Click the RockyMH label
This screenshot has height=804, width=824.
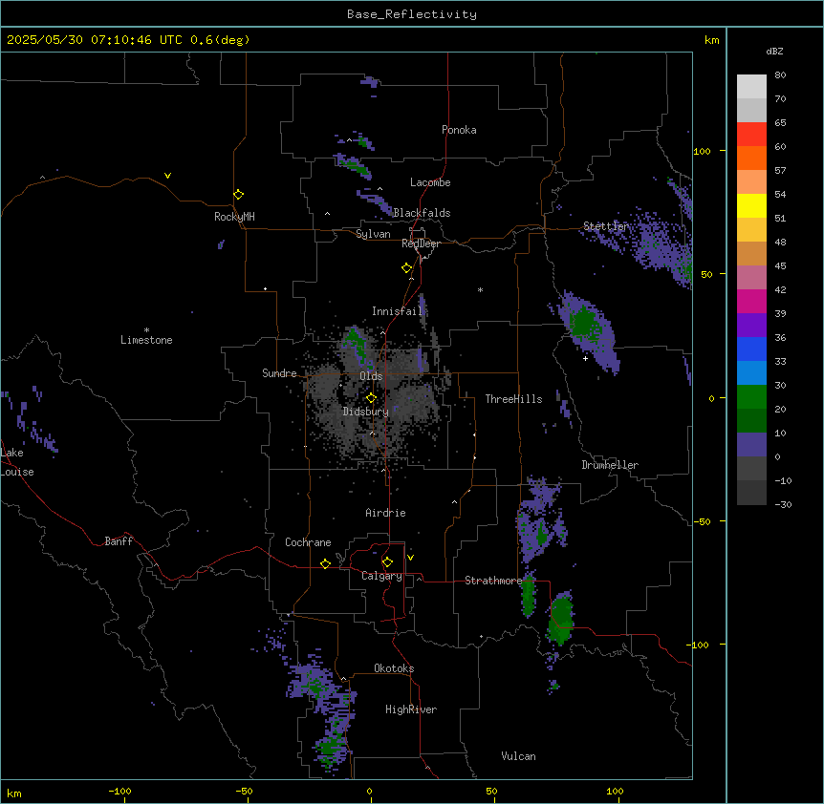click(x=234, y=217)
